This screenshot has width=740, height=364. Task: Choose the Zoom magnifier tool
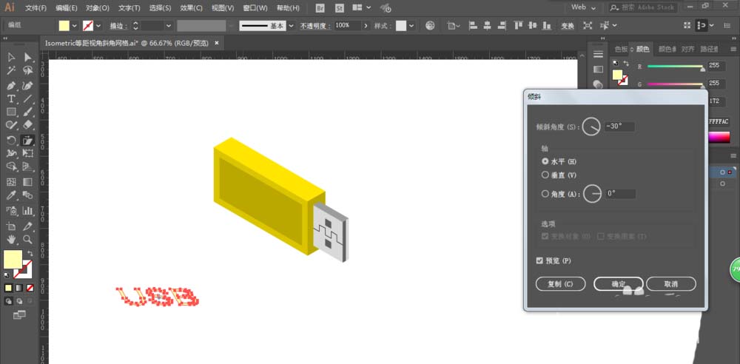point(27,240)
